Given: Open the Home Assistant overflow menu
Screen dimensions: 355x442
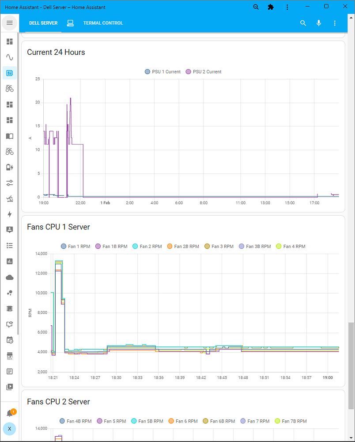Looking at the screenshot, I should click(335, 23).
